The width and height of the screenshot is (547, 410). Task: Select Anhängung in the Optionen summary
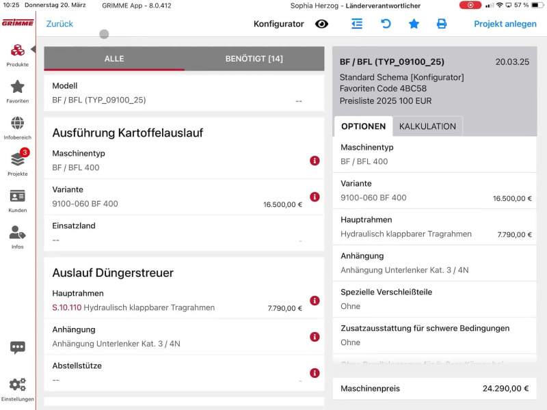click(434, 263)
